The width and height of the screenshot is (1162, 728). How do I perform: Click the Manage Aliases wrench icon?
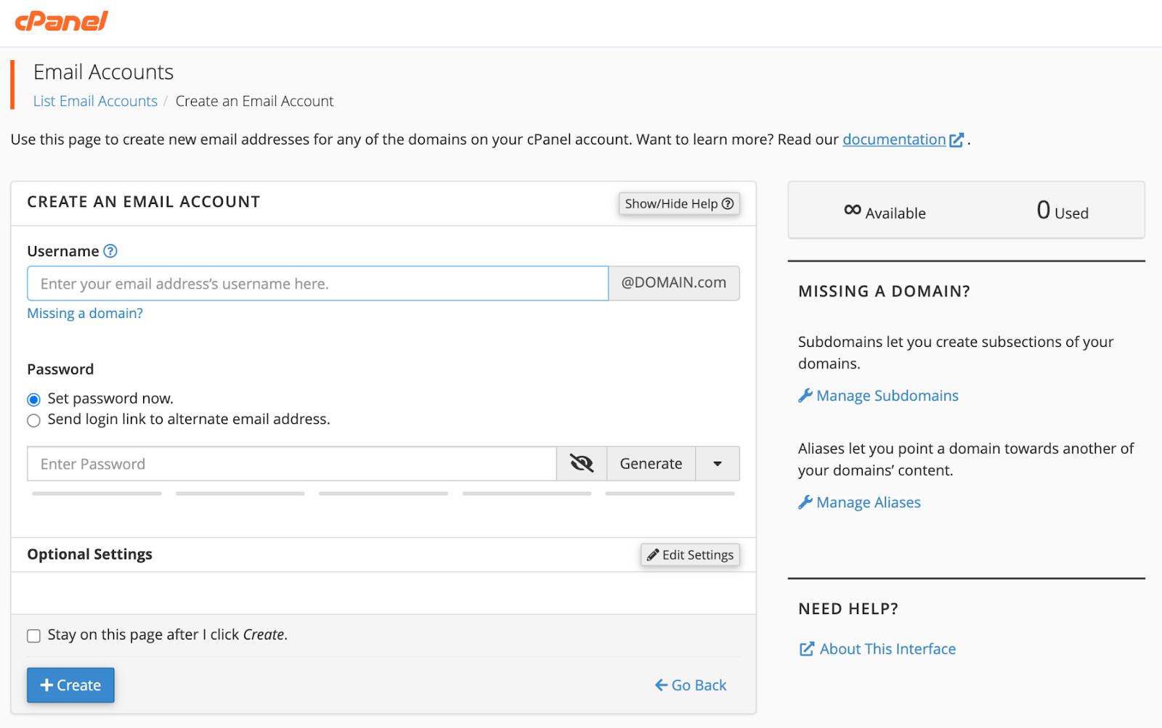pyautogui.click(x=805, y=502)
